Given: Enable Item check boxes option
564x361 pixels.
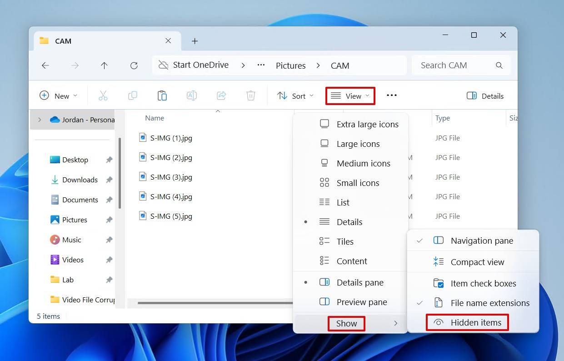Looking at the screenshot, I should (483, 283).
